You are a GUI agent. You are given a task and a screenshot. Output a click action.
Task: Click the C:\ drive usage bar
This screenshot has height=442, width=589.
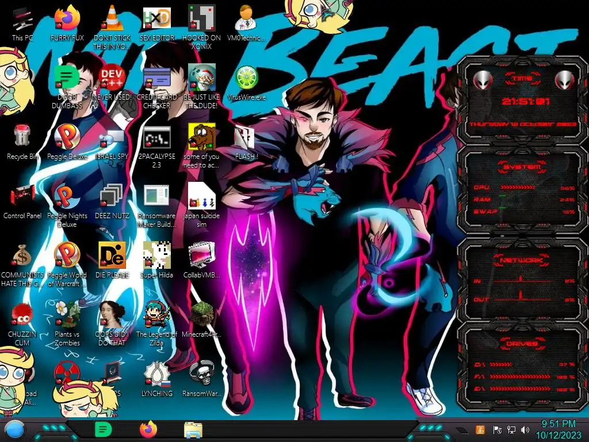tap(501, 364)
